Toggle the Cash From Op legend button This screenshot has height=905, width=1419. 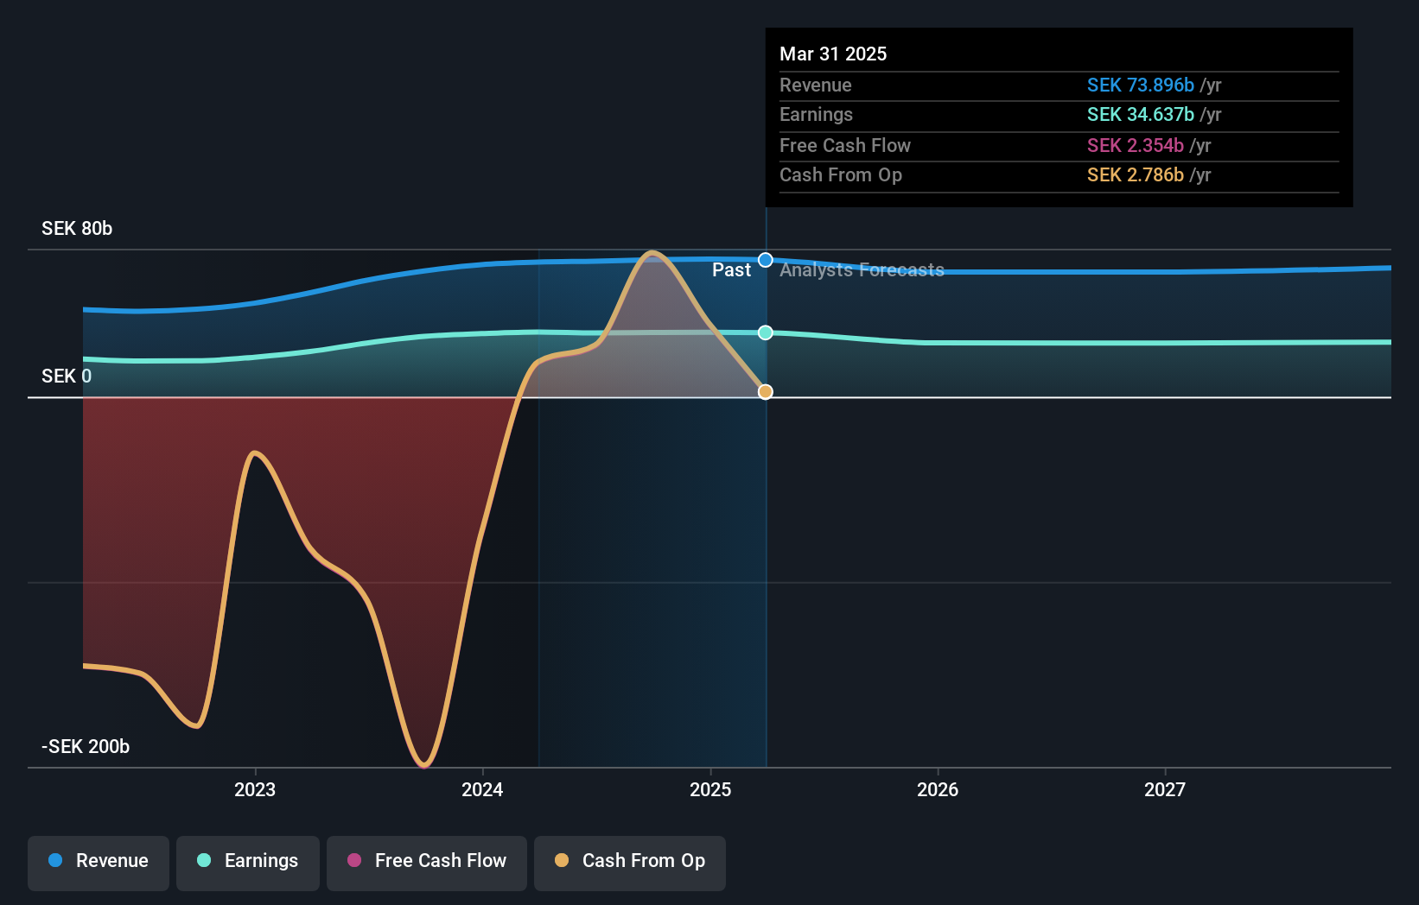(x=630, y=863)
